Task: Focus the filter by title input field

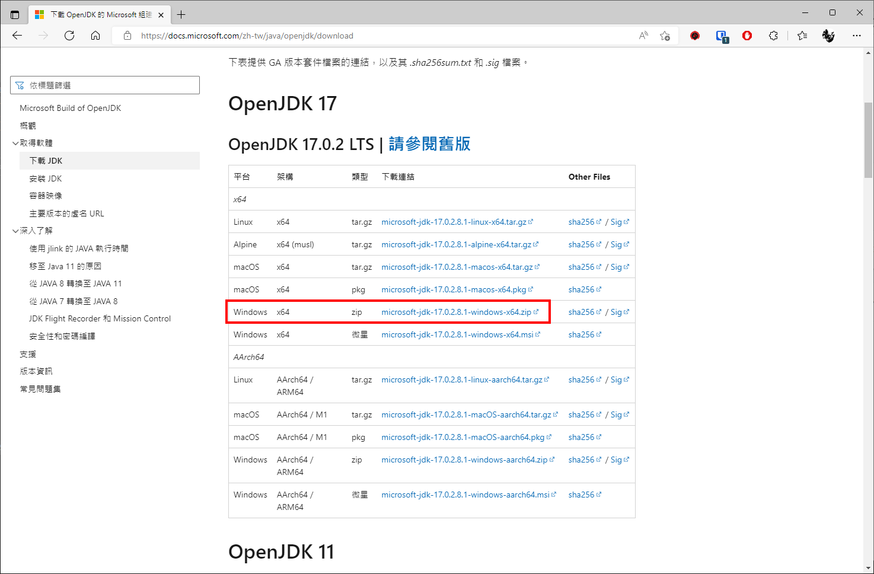Action: 105,85
